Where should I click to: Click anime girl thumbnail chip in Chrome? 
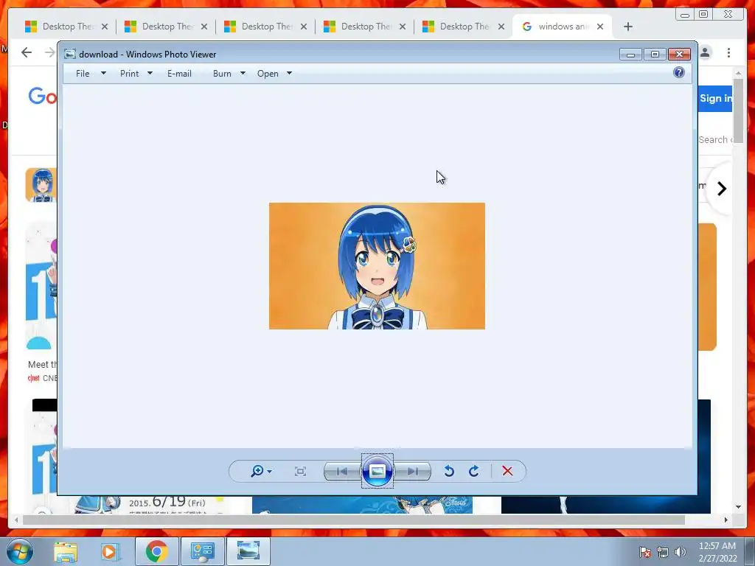coord(41,185)
